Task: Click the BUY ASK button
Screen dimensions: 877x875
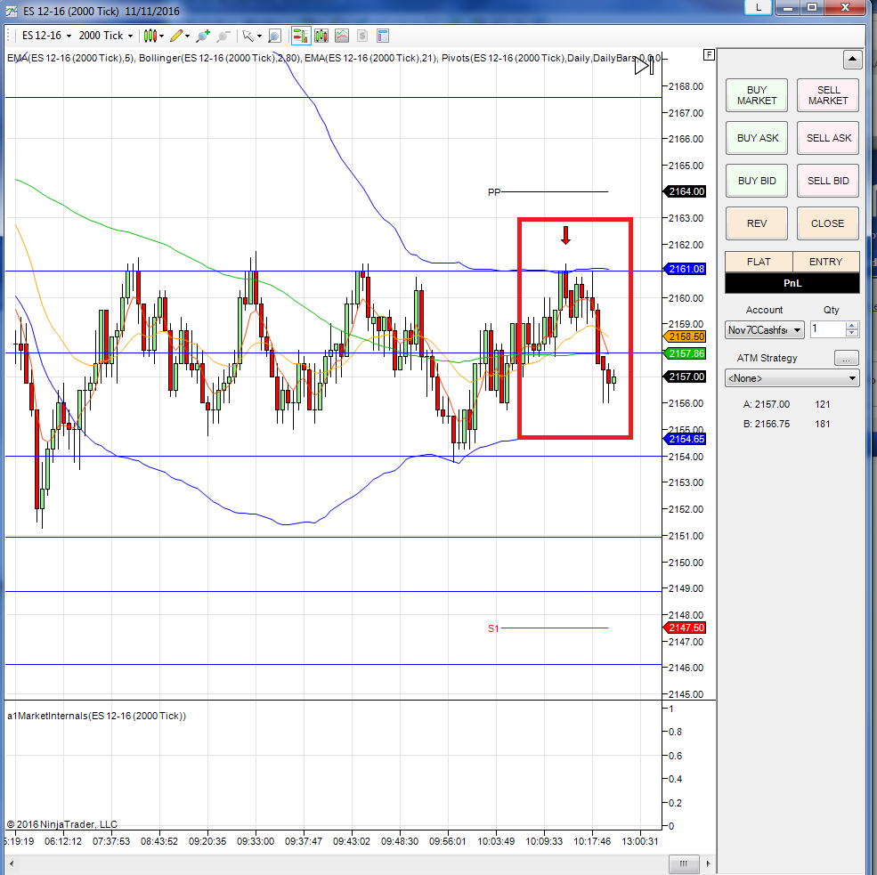Action: (x=757, y=138)
